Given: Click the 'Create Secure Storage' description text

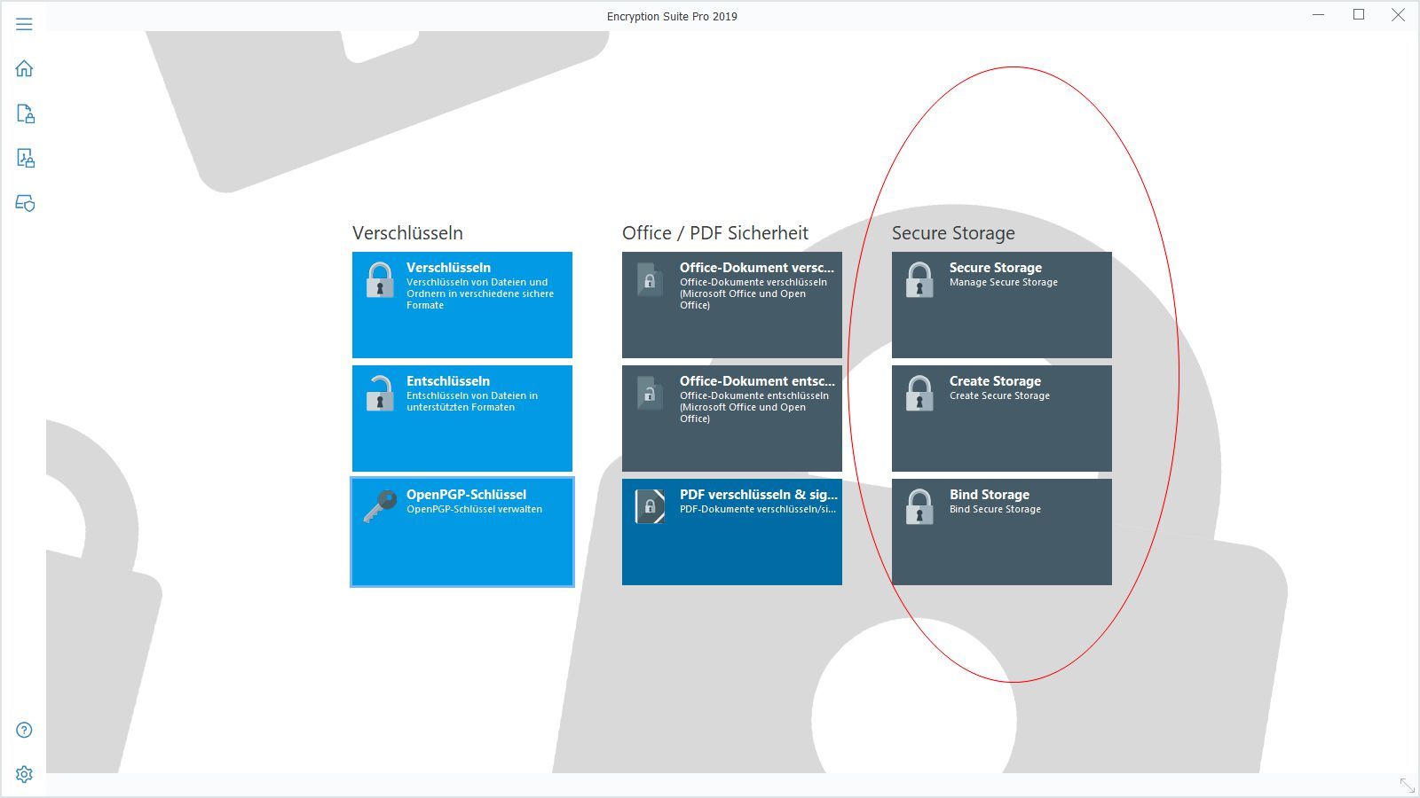Looking at the screenshot, I should coord(999,395).
